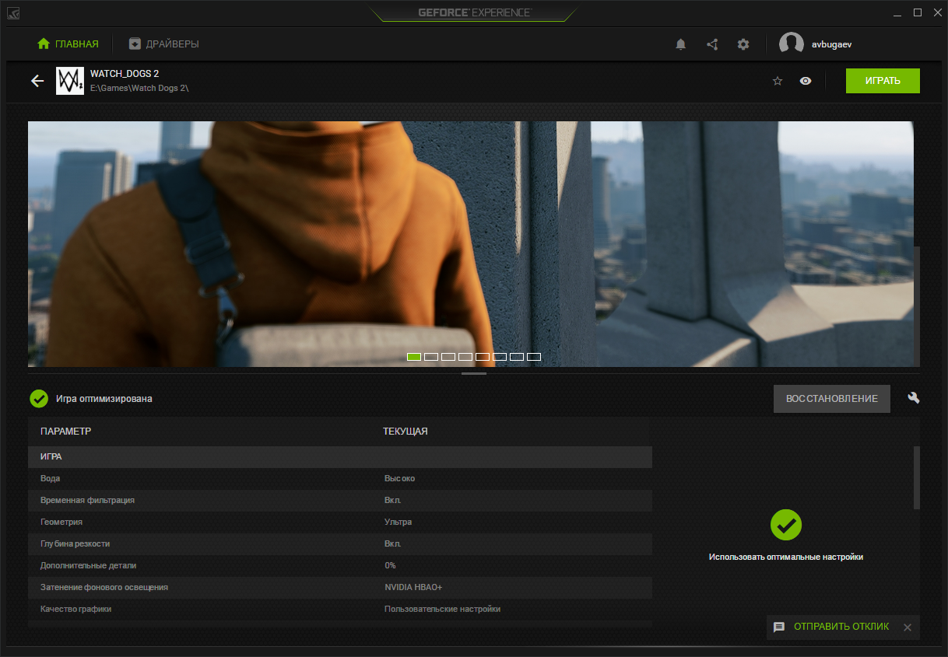Click the ТЕКУЩАЯ column header
The height and width of the screenshot is (657, 948).
click(x=406, y=431)
